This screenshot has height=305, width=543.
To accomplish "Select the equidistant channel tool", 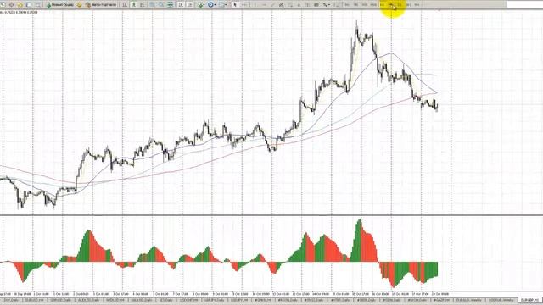I will click(281, 5).
